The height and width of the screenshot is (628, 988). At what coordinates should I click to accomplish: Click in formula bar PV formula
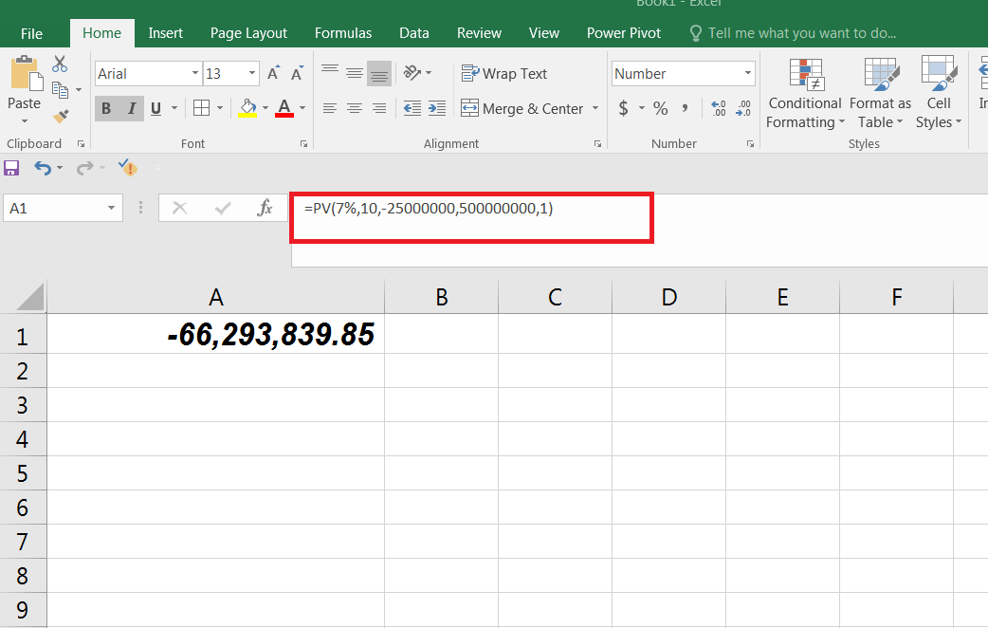429,208
